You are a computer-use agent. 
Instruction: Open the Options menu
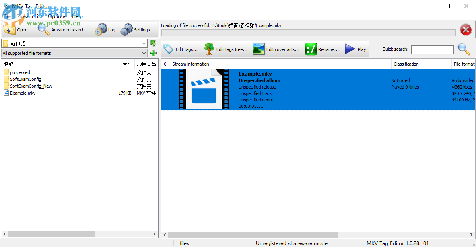[x=57, y=16]
